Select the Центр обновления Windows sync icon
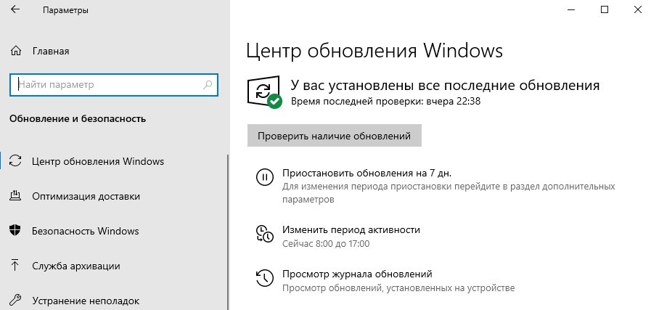 (15, 161)
